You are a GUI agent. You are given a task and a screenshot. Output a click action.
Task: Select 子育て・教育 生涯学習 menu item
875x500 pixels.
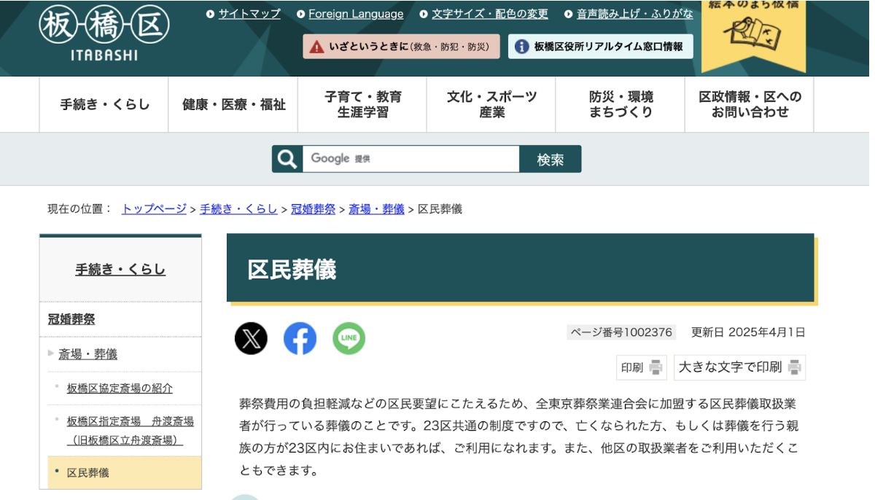click(x=362, y=105)
